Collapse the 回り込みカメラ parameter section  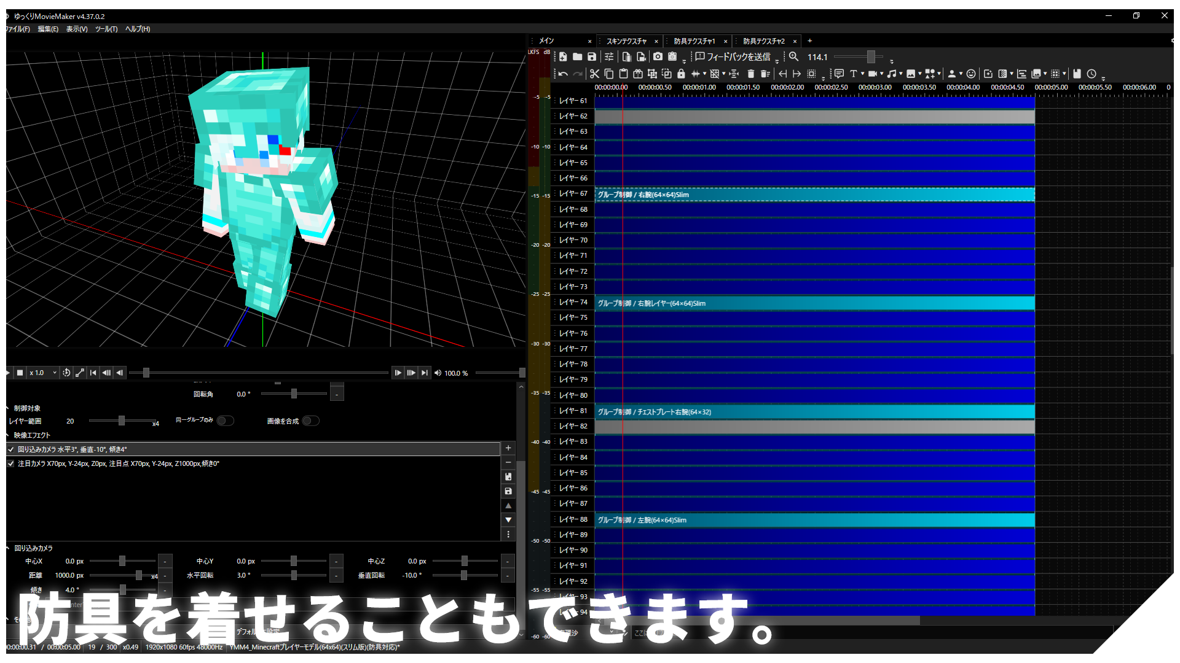[8, 548]
